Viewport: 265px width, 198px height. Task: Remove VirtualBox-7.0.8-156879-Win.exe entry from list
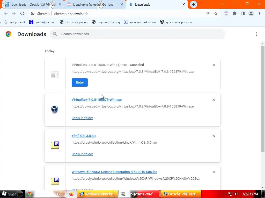[214, 100]
